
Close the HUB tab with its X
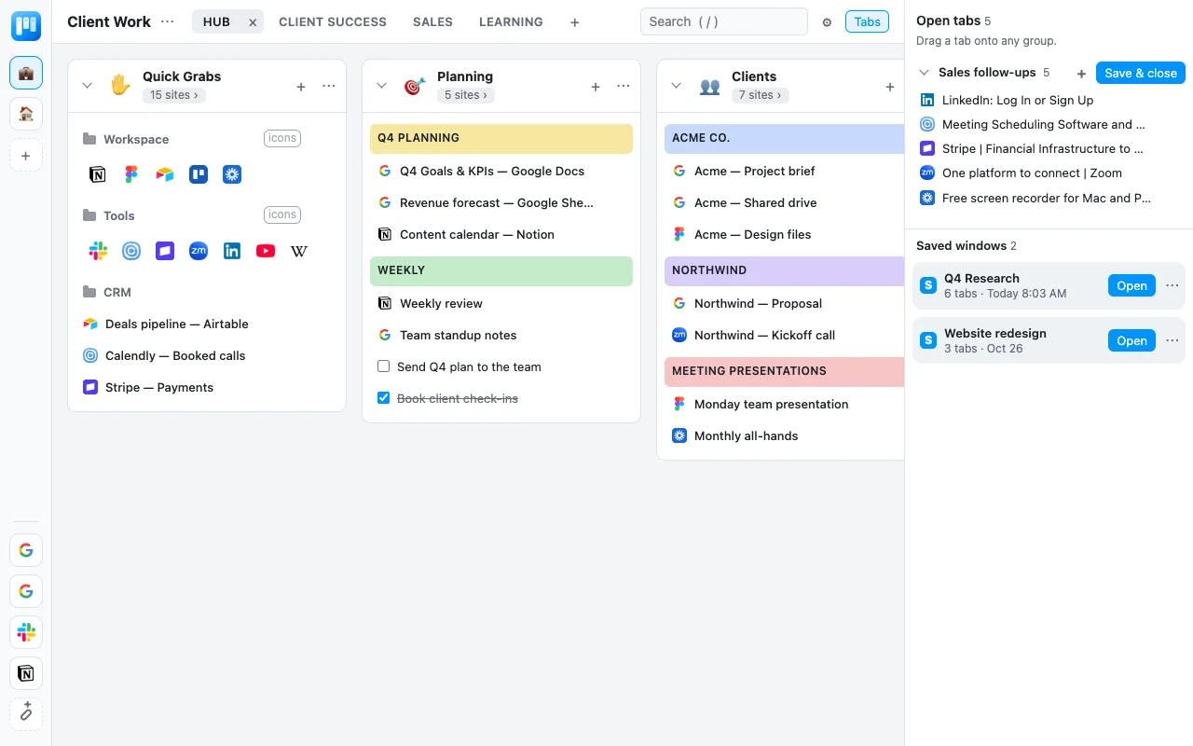pos(253,22)
